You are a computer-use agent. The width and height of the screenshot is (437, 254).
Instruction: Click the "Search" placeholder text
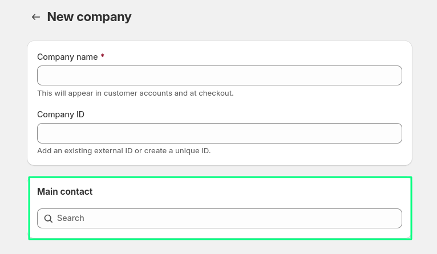(x=70, y=218)
